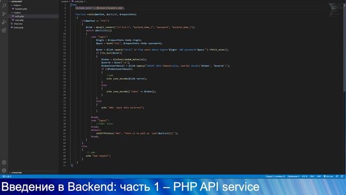Click the errors and warnings status indicator
This screenshot has height=195, width=346.
tap(6, 177)
